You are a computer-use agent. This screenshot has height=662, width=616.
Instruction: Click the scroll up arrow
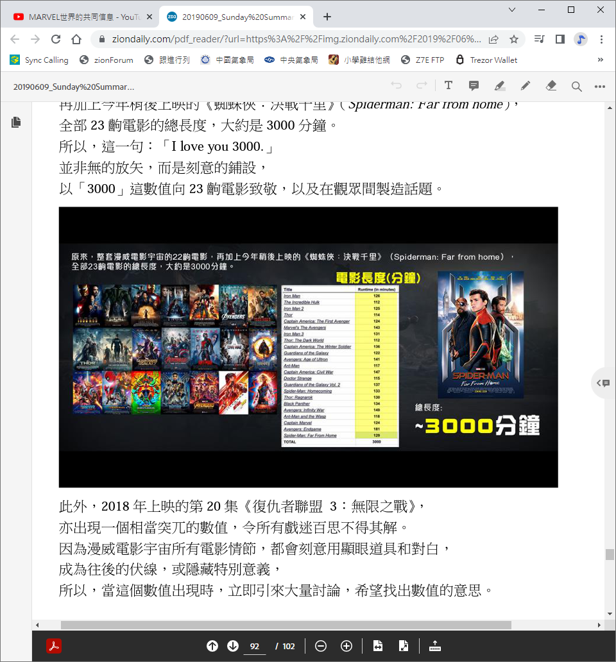click(610, 108)
